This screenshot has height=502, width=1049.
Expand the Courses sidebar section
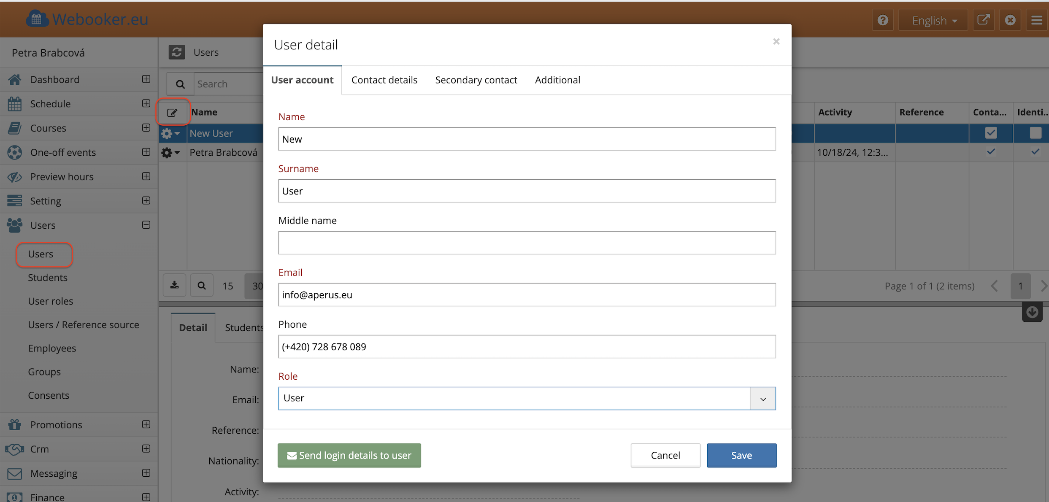[146, 128]
